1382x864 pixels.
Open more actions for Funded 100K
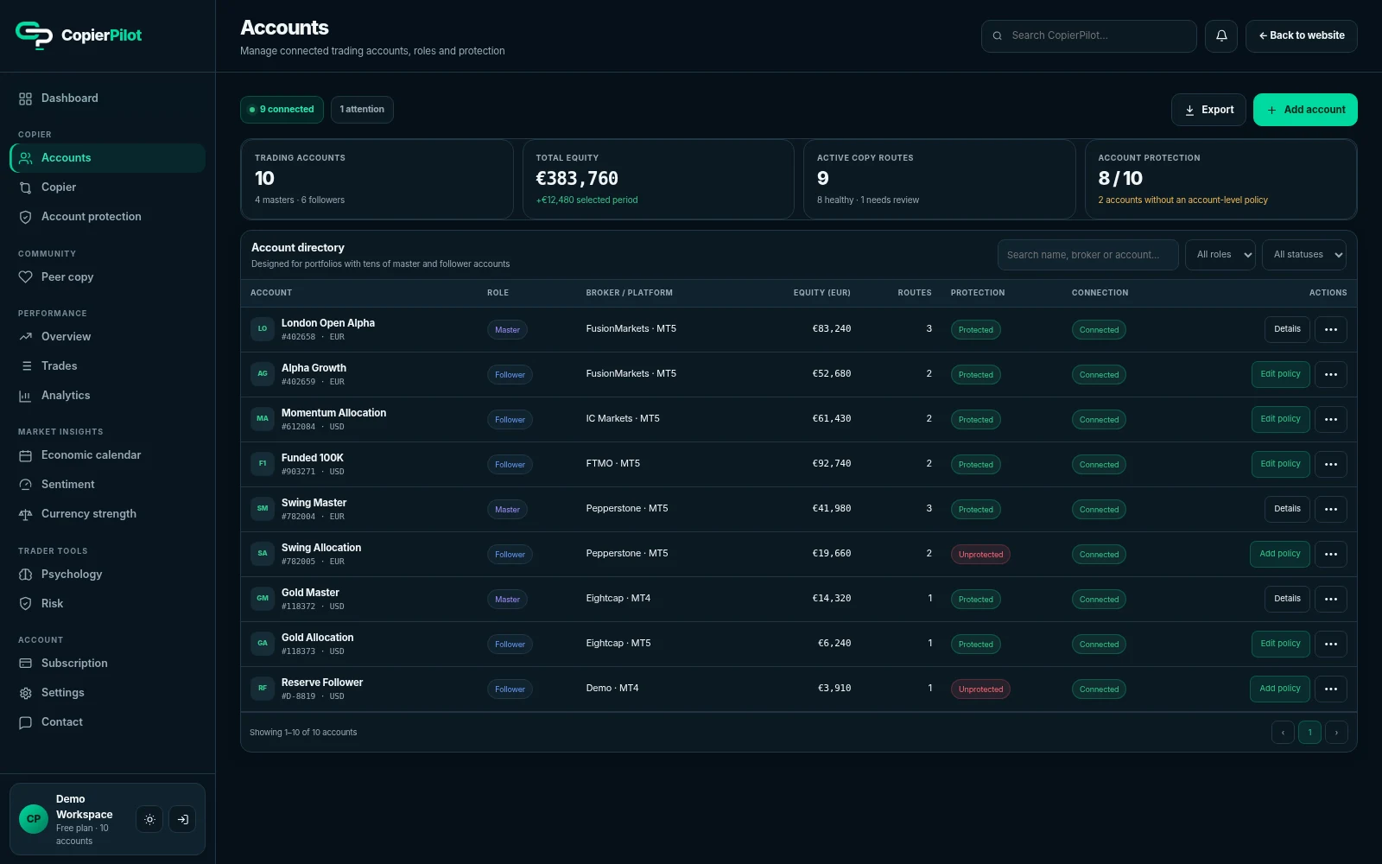(1331, 464)
